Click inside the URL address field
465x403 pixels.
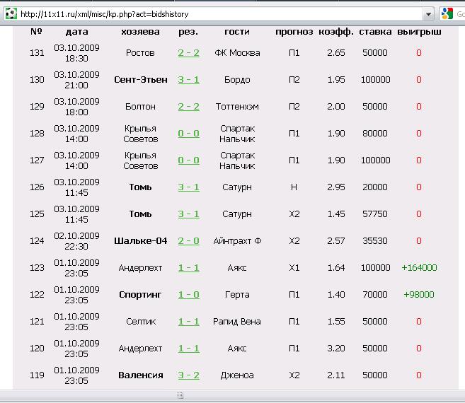pos(212,13)
